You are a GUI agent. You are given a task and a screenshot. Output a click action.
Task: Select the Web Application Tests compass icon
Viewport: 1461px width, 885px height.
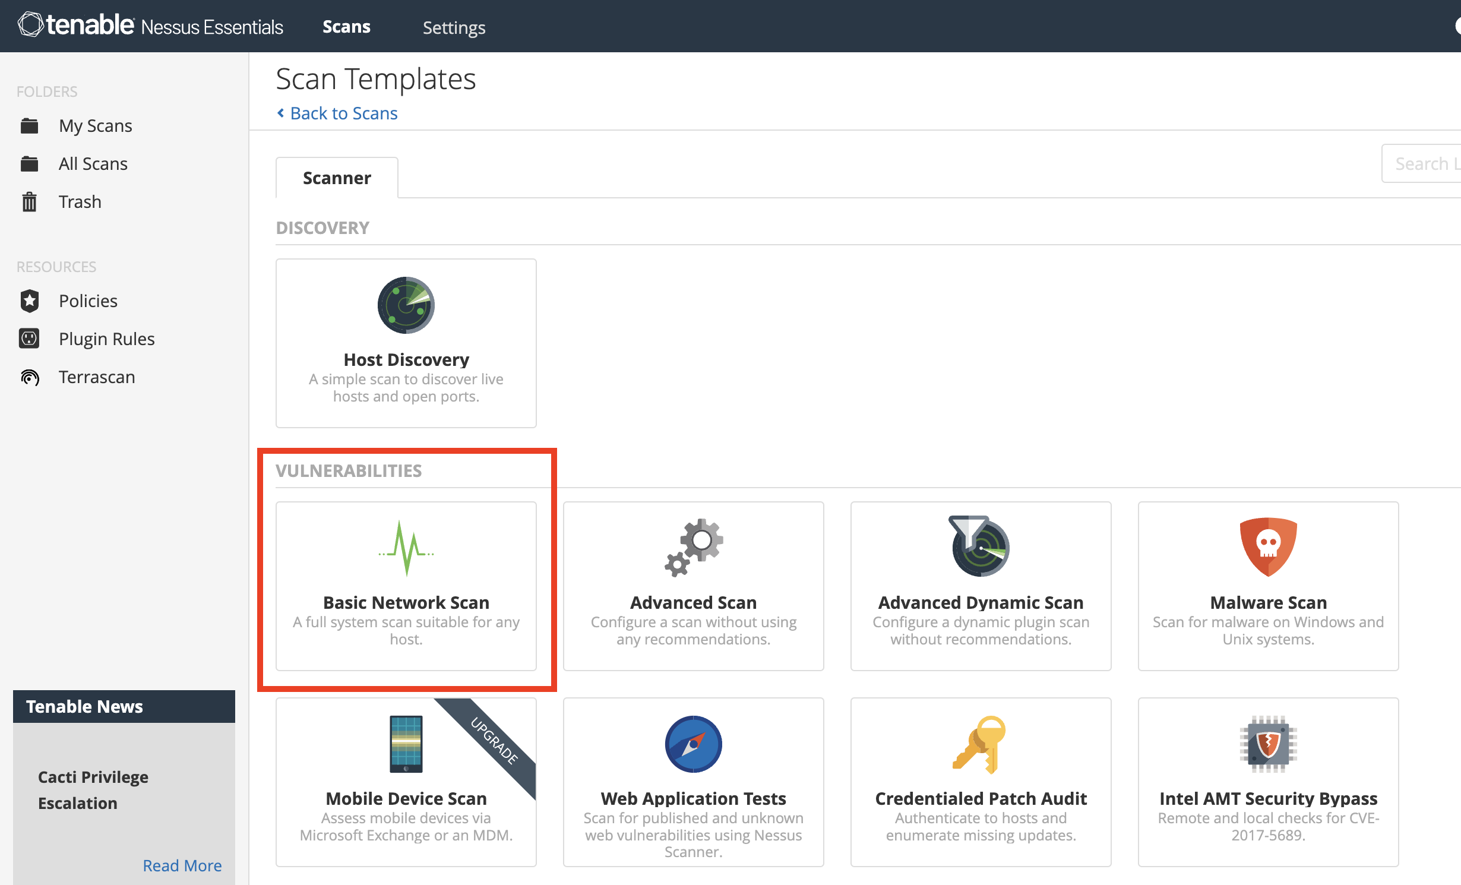coord(694,744)
